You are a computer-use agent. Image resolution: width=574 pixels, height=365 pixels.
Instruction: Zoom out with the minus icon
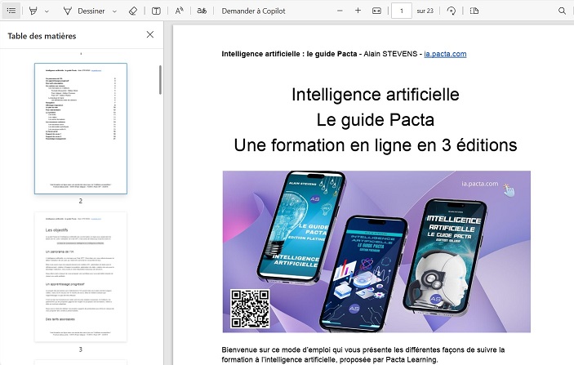point(340,11)
